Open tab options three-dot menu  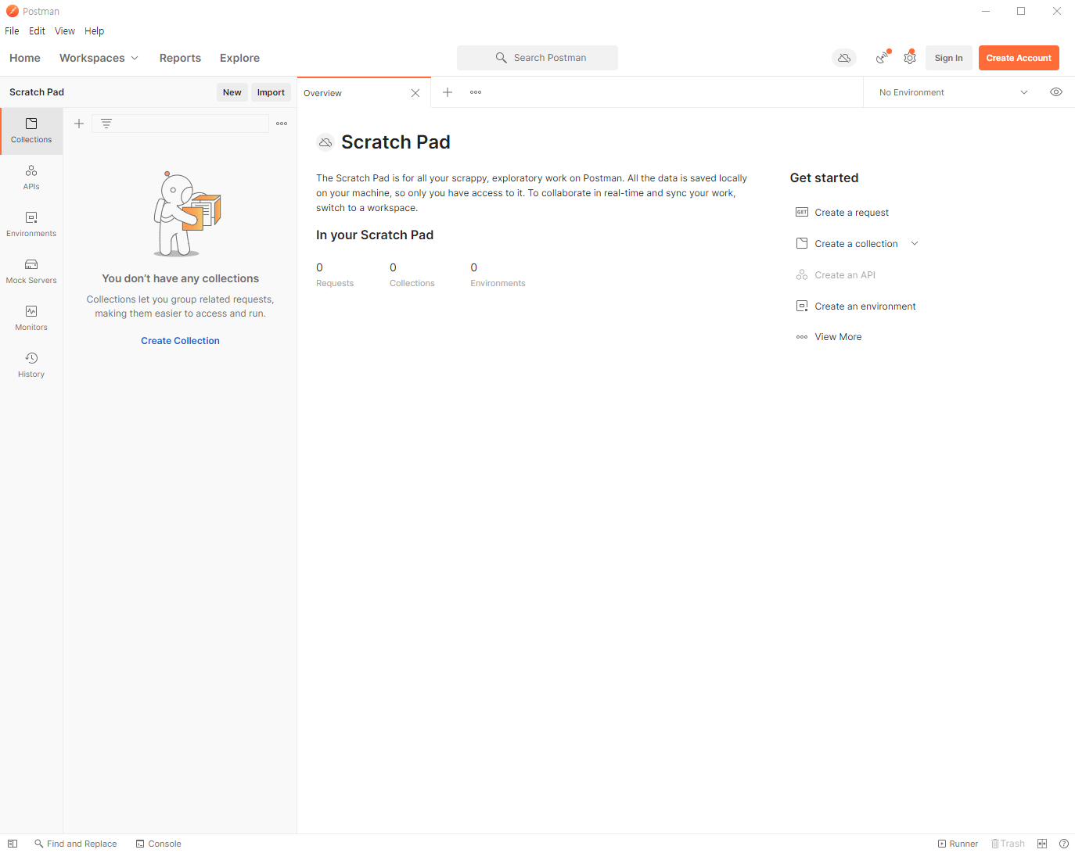[476, 92]
